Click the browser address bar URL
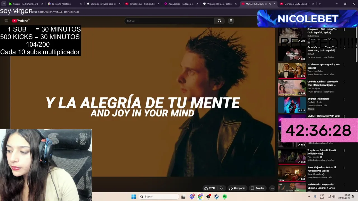Viewport: 358px width, 201px height. [55, 12]
